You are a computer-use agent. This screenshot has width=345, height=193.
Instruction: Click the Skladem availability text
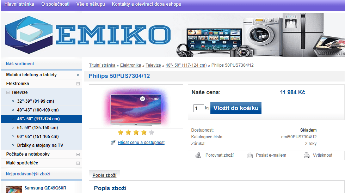click(x=308, y=130)
